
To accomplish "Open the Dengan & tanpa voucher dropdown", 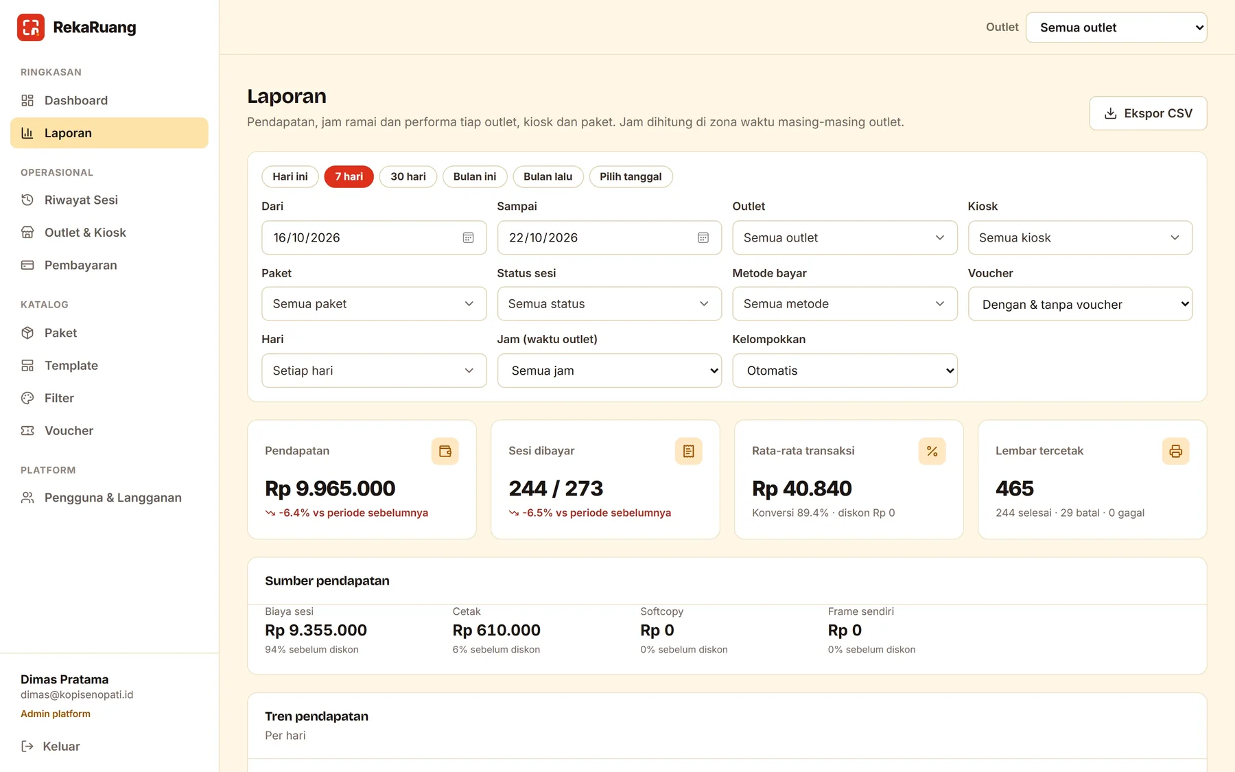I will pos(1080,303).
